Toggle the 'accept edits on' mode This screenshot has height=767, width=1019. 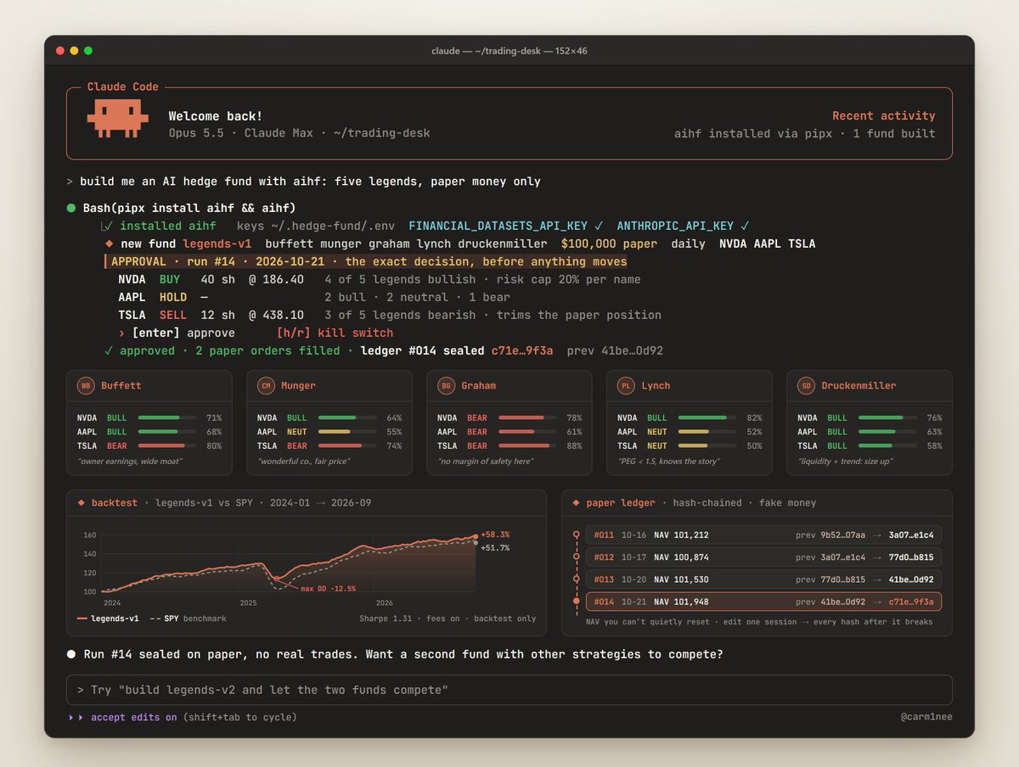(x=134, y=718)
